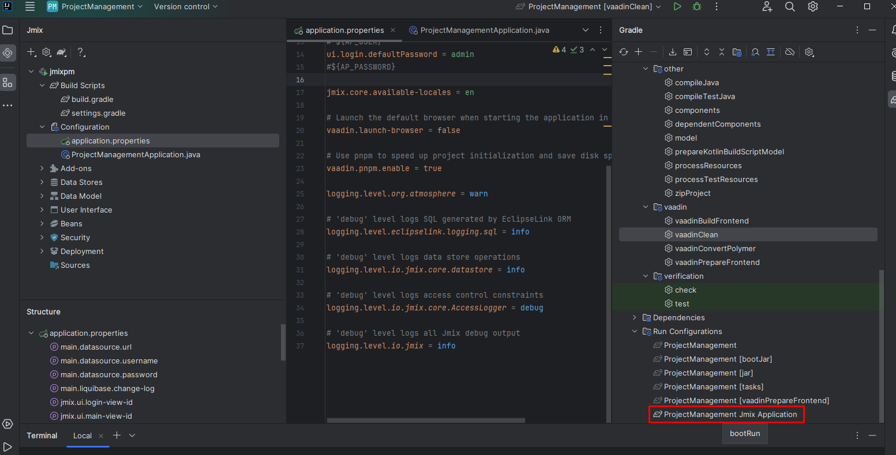Download sources in Gradle toolbar
This screenshot has height=455, width=896.
coord(673,52)
